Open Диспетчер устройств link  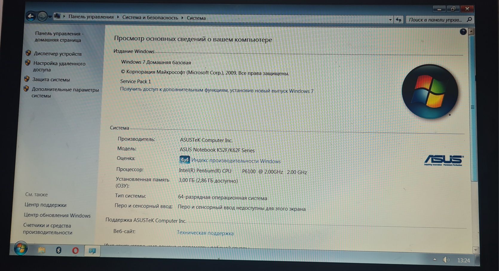(58, 54)
